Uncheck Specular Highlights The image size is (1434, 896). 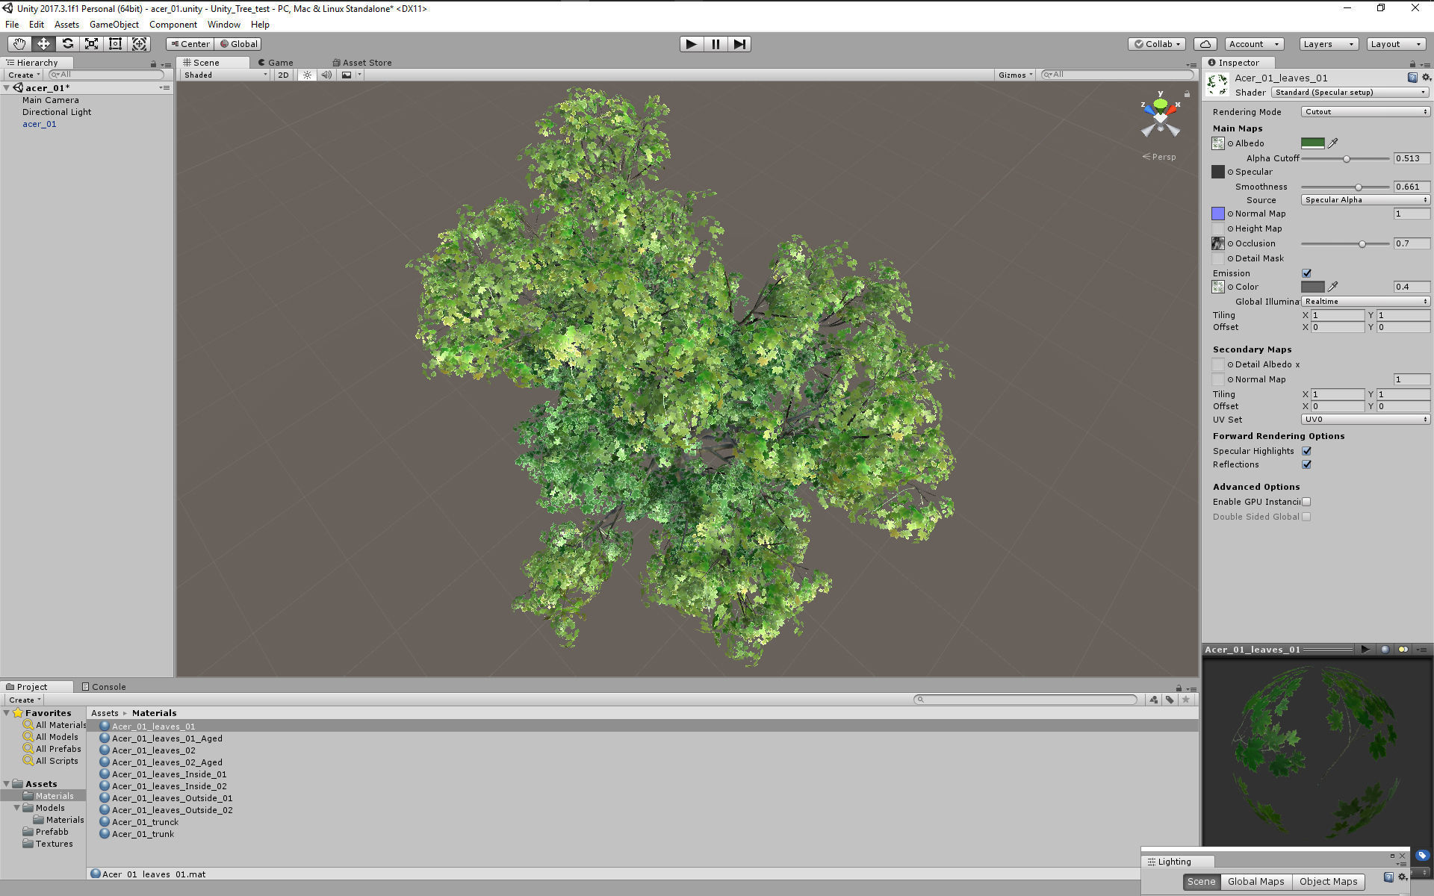point(1306,451)
